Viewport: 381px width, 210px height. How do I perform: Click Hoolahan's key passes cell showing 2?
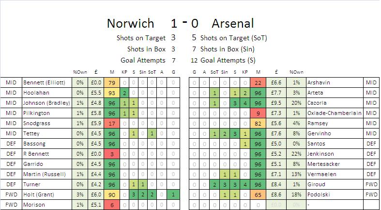(124, 93)
